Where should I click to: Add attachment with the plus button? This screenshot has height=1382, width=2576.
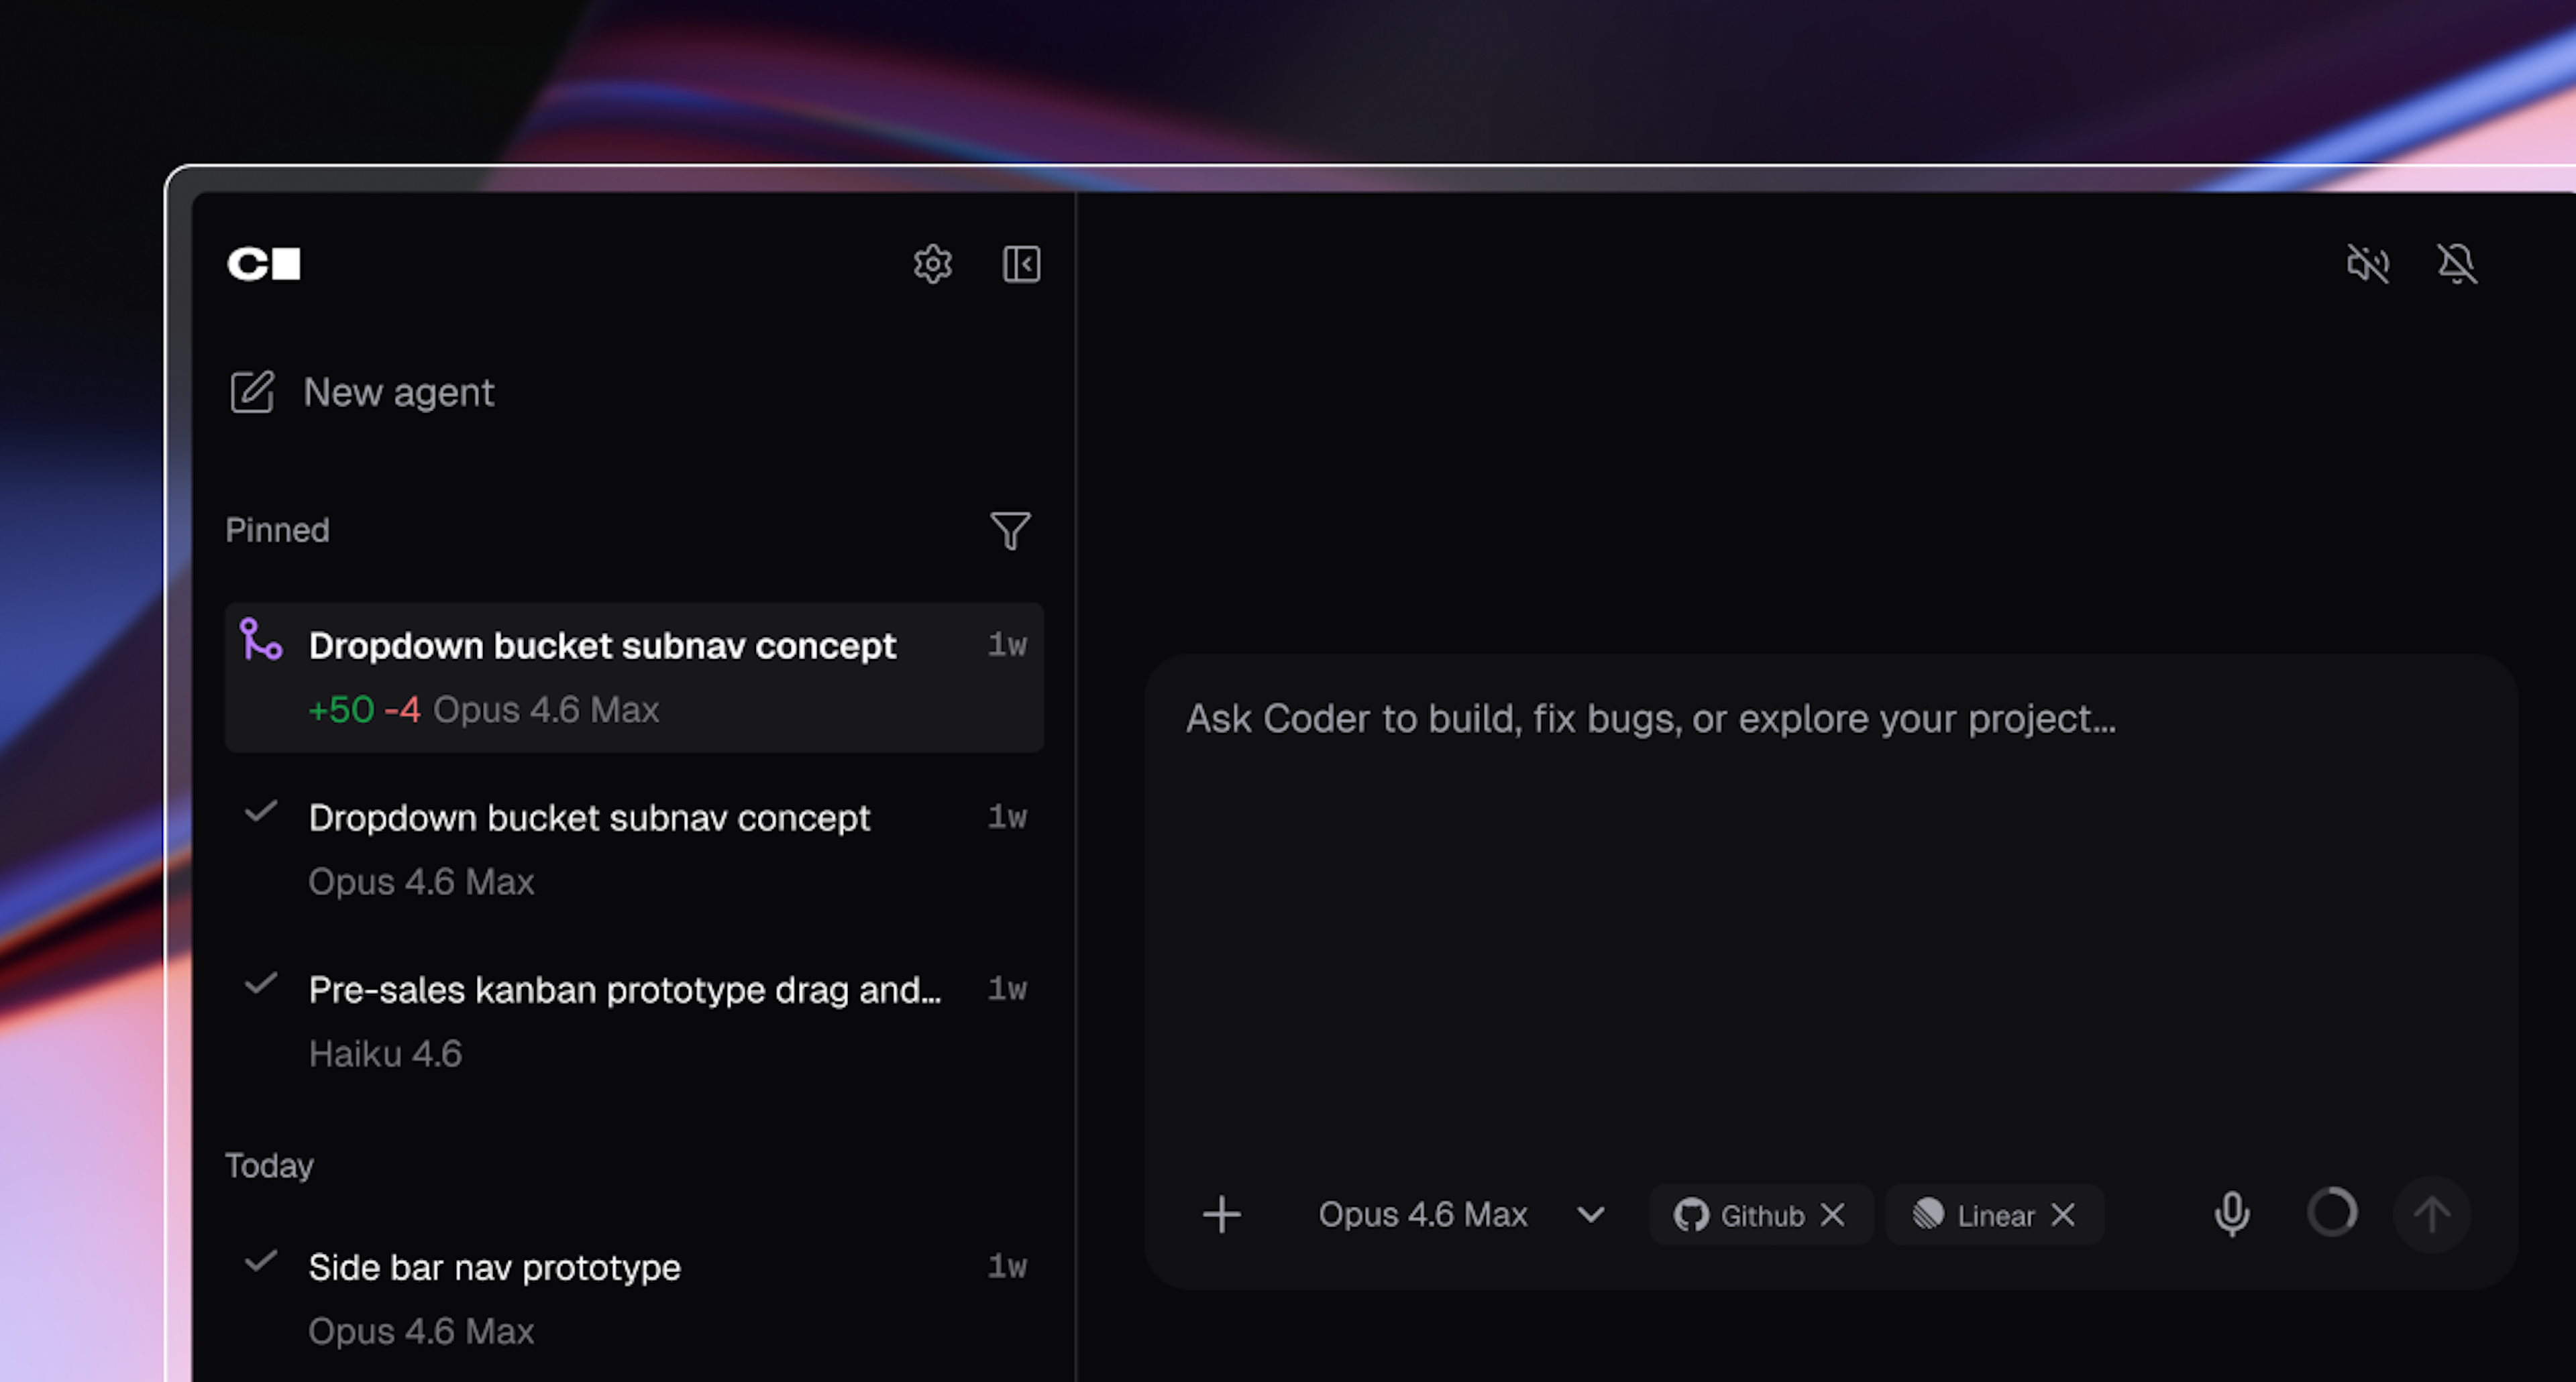[x=1221, y=1215]
